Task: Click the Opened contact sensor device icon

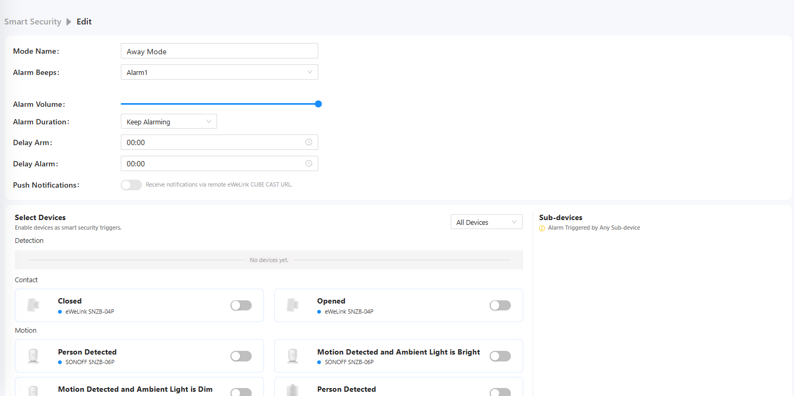Action: pyautogui.click(x=292, y=305)
